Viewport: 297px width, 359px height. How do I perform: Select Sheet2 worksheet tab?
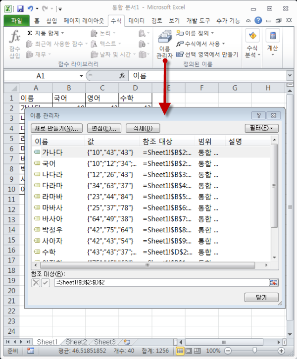coord(76,342)
